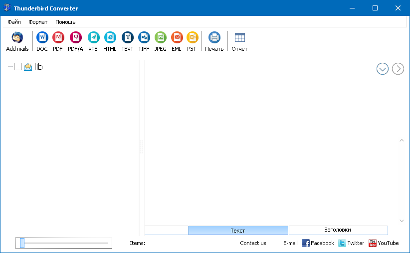This screenshot has width=410, height=253.
Task: Choose PDF/A conversion icon
Action: [x=76, y=37]
